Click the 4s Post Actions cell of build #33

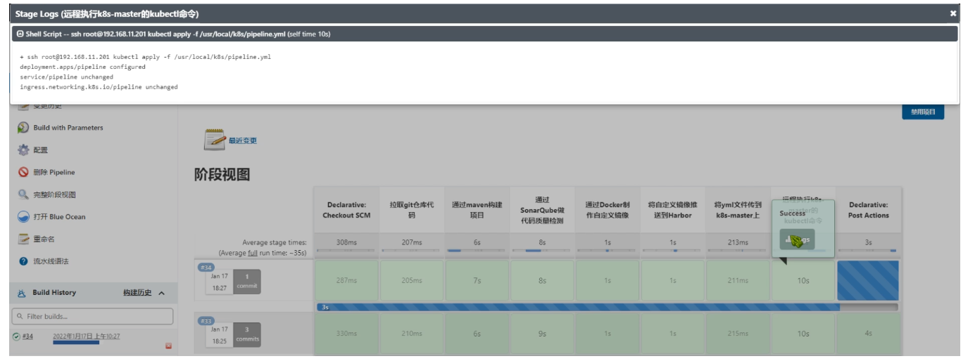click(868, 334)
